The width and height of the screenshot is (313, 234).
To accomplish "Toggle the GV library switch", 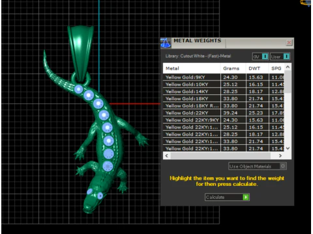I will [x=260, y=57].
